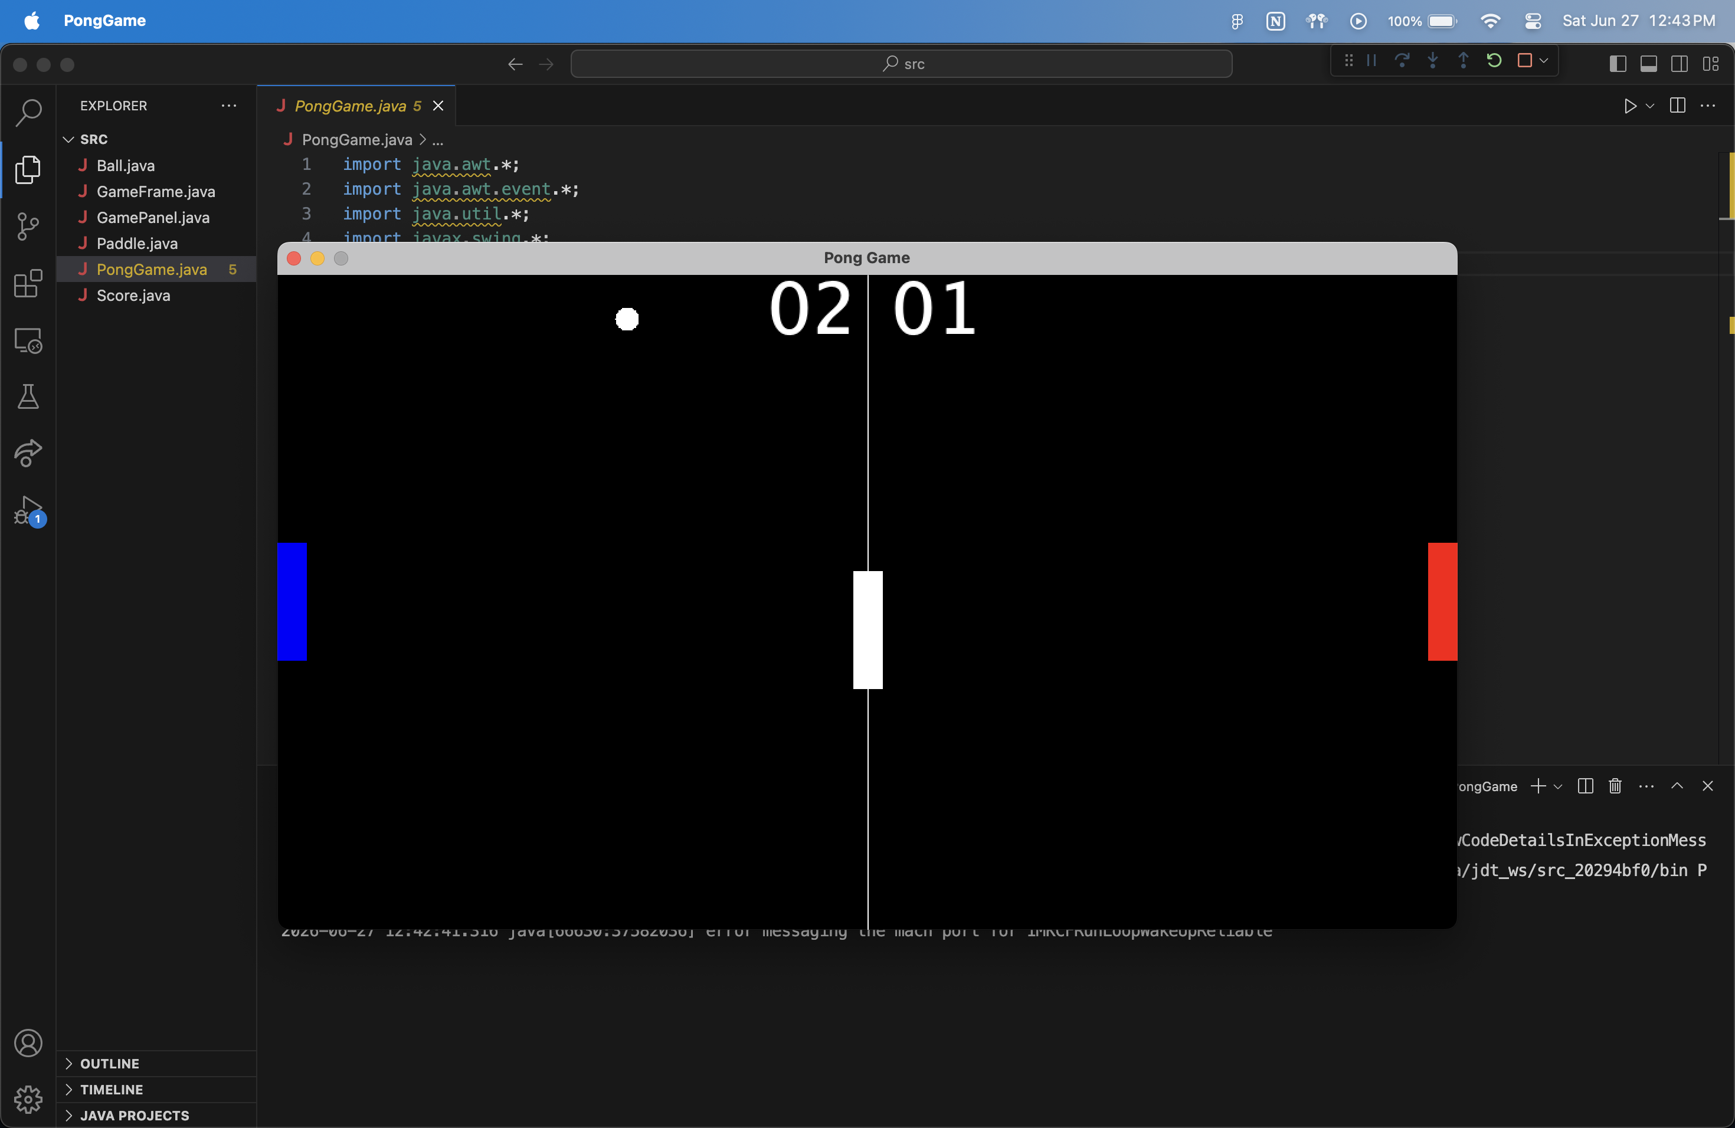Select PongGame terminal label in panel

point(1487,786)
